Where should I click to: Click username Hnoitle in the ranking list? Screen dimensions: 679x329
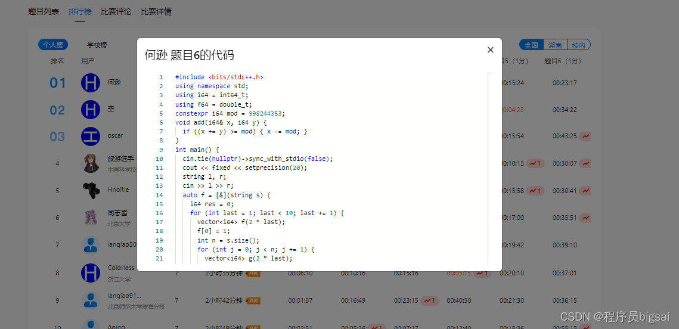pos(118,190)
